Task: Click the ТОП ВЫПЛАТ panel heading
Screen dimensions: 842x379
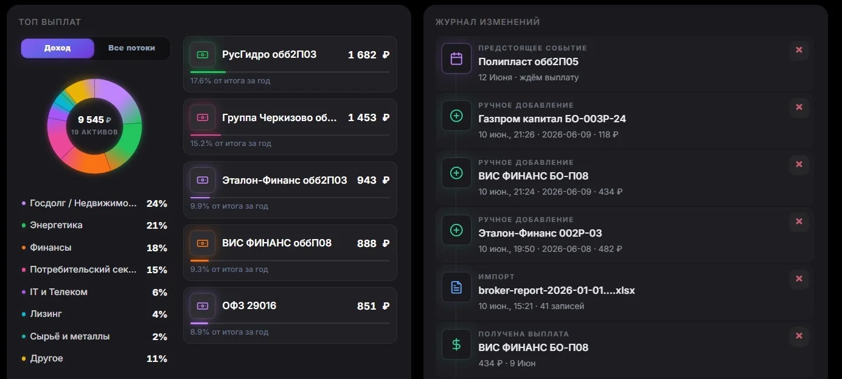Action: tap(50, 22)
